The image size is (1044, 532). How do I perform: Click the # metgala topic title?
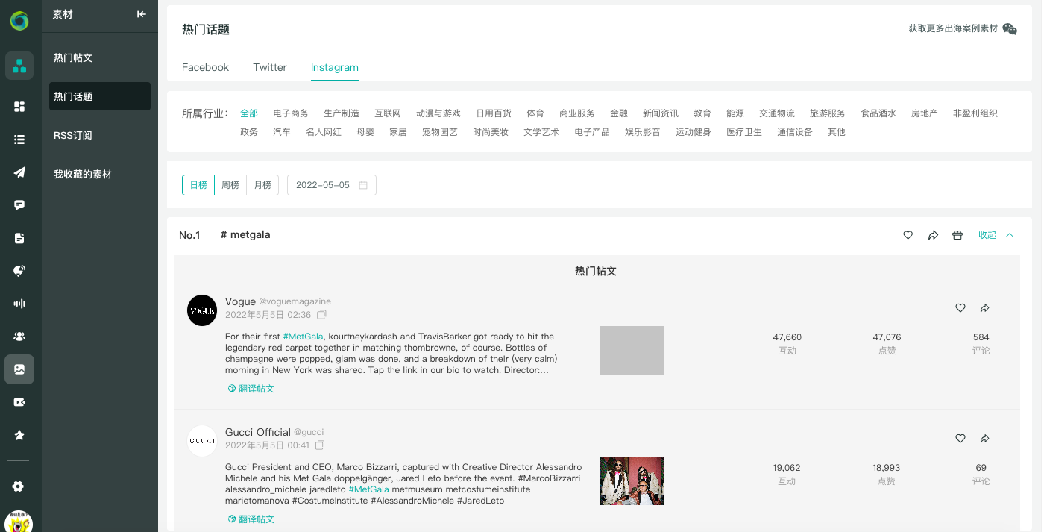245,235
